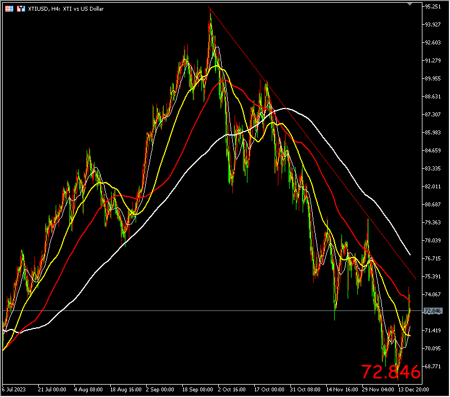
Task: Click the 29 Nov 04:00 time label
Action: (378, 390)
